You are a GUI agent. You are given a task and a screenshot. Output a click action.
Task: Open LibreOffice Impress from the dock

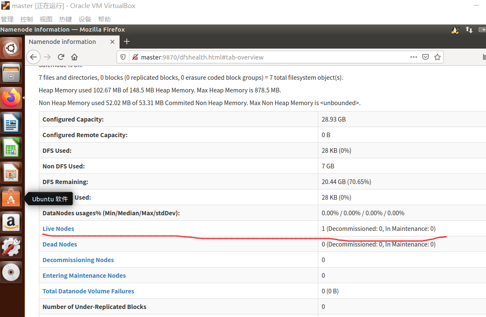pos(11,173)
